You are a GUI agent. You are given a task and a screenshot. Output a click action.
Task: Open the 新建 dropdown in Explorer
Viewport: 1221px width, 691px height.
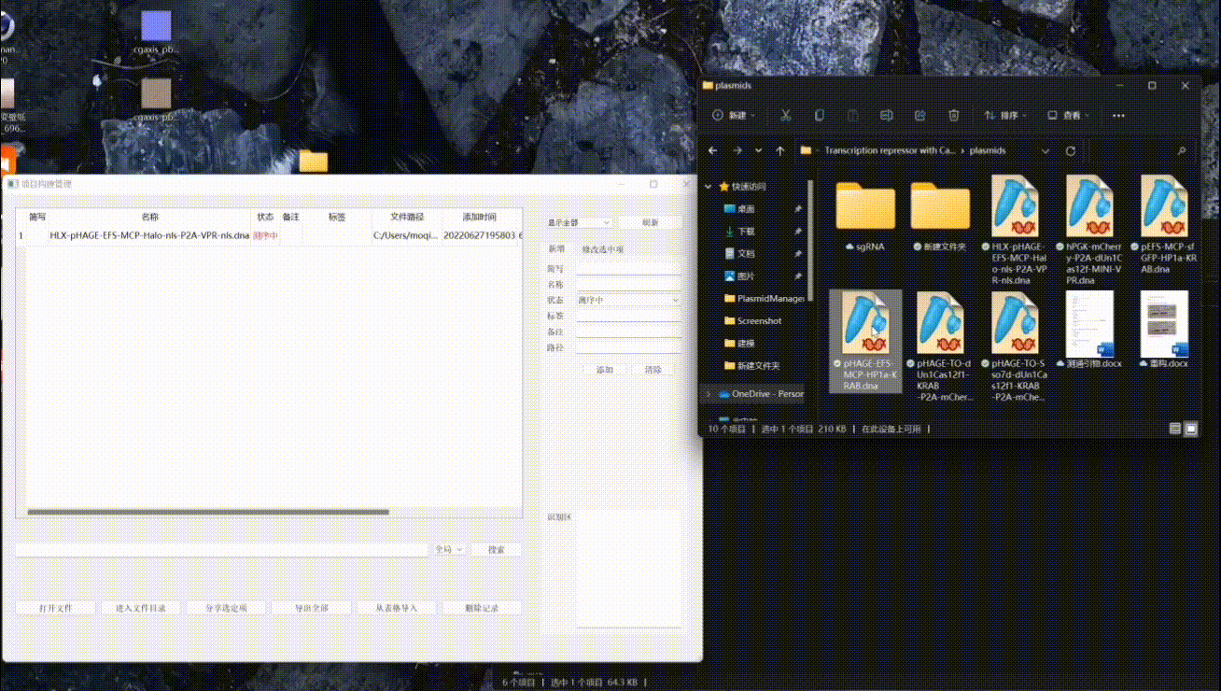click(x=733, y=116)
